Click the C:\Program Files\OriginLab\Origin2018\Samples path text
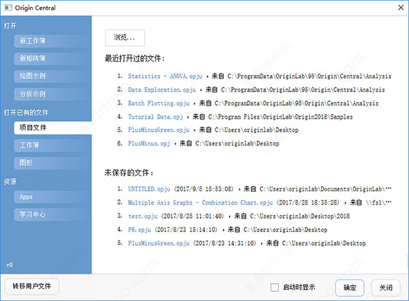The width and height of the screenshot is (409, 301). click(280, 117)
